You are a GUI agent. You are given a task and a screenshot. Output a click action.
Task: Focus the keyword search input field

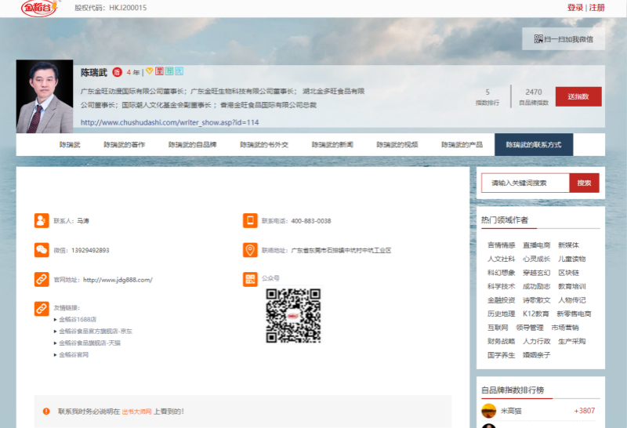click(524, 183)
